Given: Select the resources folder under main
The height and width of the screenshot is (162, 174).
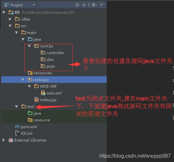Looking at the screenshot, I should click(40, 73).
